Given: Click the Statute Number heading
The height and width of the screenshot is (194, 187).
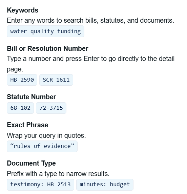Looking at the screenshot, I should pos(32,97).
